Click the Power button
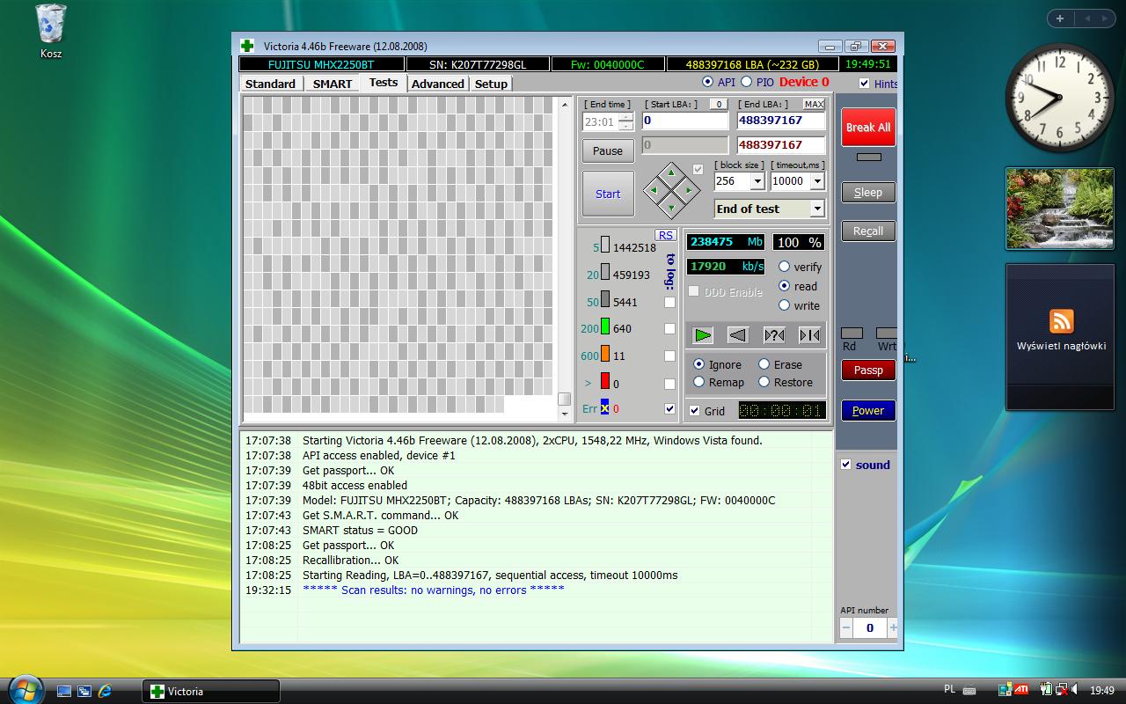Viewport: 1126px width, 704px height. click(868, 411)
